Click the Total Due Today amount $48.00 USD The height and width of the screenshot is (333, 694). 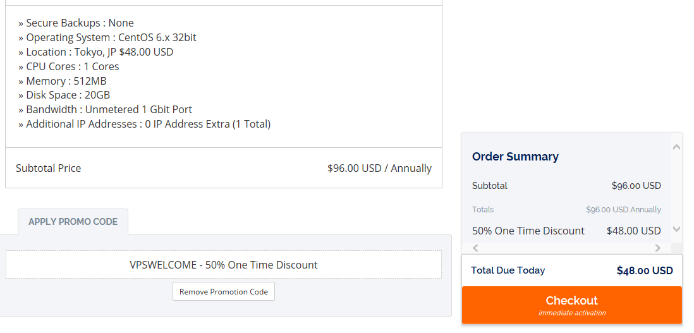click(x=645, y=270)
